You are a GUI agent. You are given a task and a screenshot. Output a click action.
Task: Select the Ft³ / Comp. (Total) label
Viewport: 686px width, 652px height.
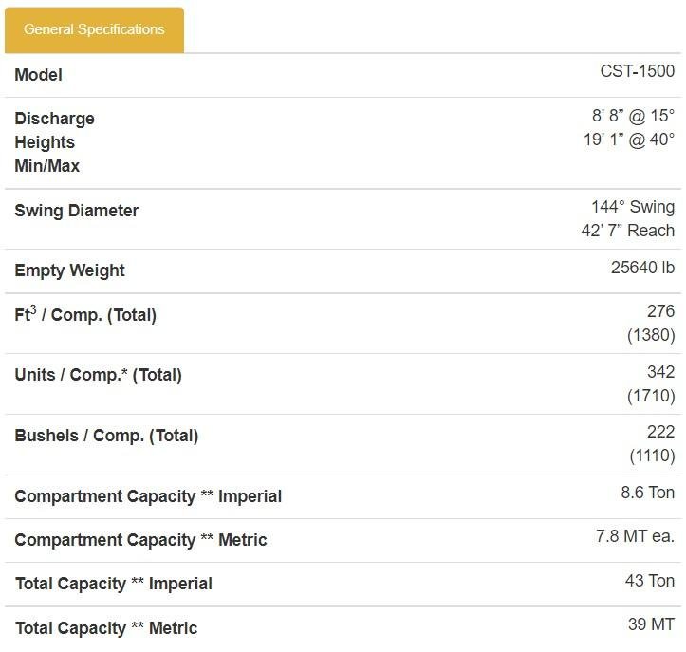click(85, 315)
